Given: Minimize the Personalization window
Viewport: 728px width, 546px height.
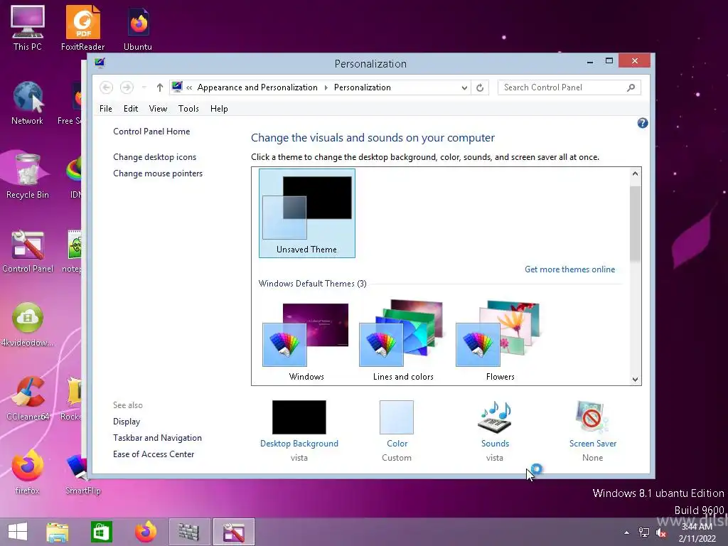Looking at the screenshot, I should click(x=589, y=61).
